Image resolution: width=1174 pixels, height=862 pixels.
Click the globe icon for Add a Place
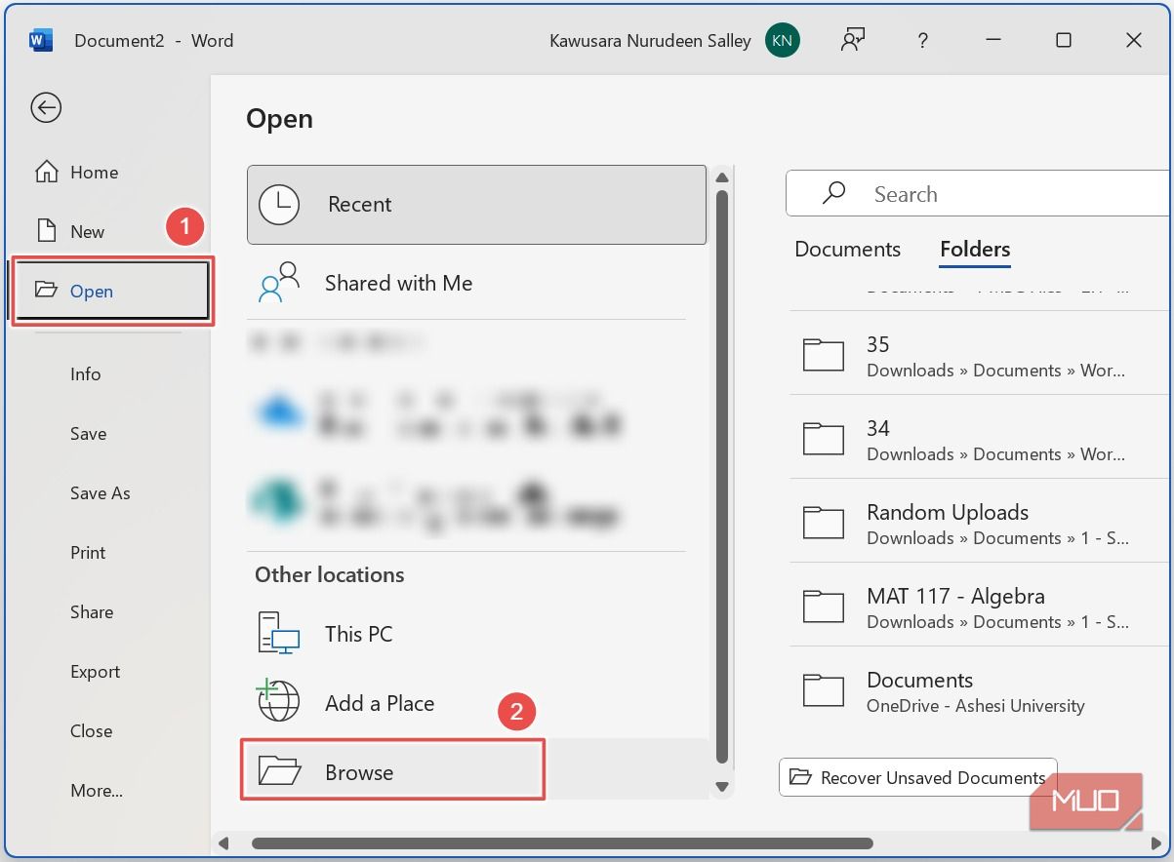click(277, 701)
